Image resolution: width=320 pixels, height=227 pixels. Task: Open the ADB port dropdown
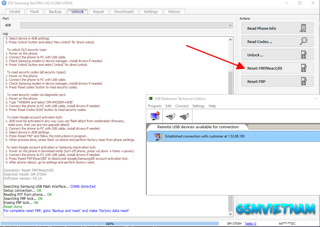tap(126, 25)
